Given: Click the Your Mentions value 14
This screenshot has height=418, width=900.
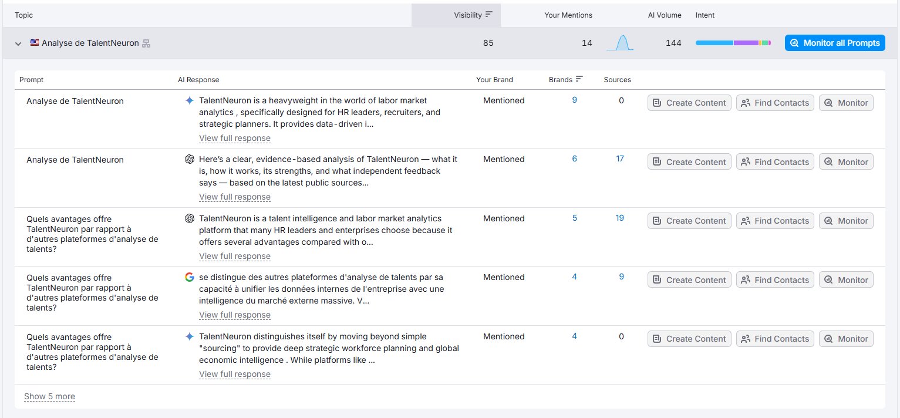Looking at the screenshot, I should 586,43.
